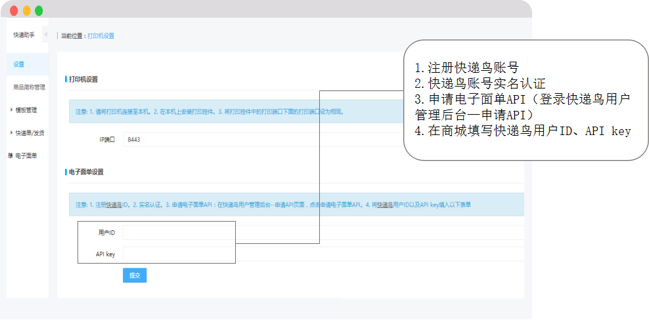
Task: Click the printer notice text about 打印控件
Action: pos(210,111)
